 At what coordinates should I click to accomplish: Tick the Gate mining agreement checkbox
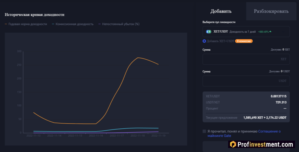coord(204,131)
